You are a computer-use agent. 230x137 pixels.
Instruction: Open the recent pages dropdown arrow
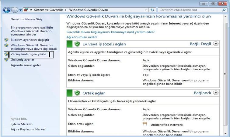click(21, 10)
